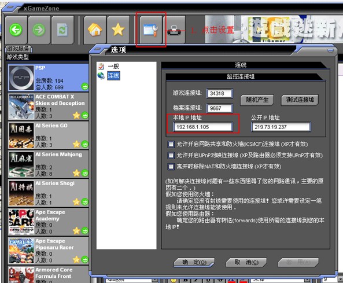This screenshot has height=283, width=343.
Task: Click the 测试连接埠 (Test port) button
Action: click(x=300, y=100)
